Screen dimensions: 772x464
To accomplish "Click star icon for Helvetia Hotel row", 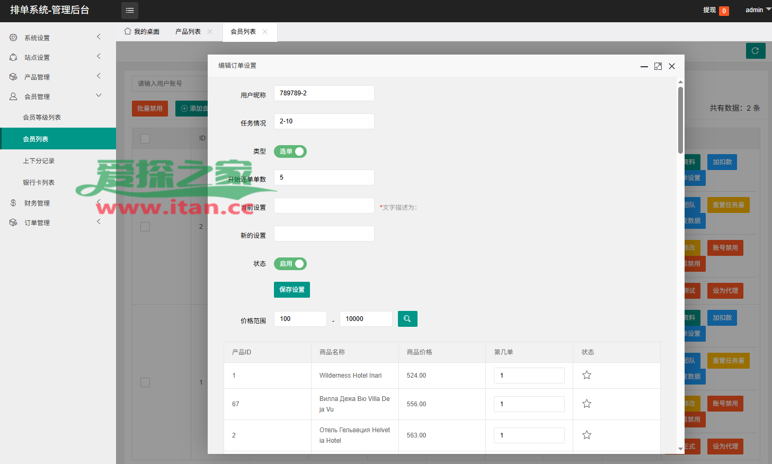I will [587, 435].
